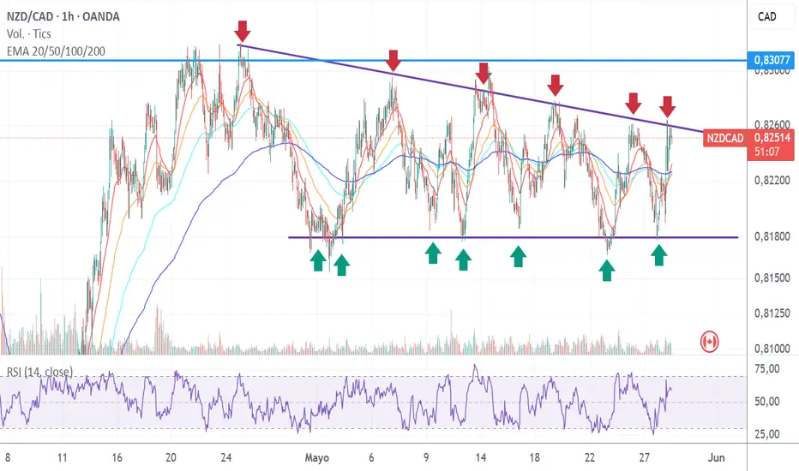Screen dimensions: 799x471
Task: Click the lowest green arrow near May 23
Action: (x=607, y=271)
